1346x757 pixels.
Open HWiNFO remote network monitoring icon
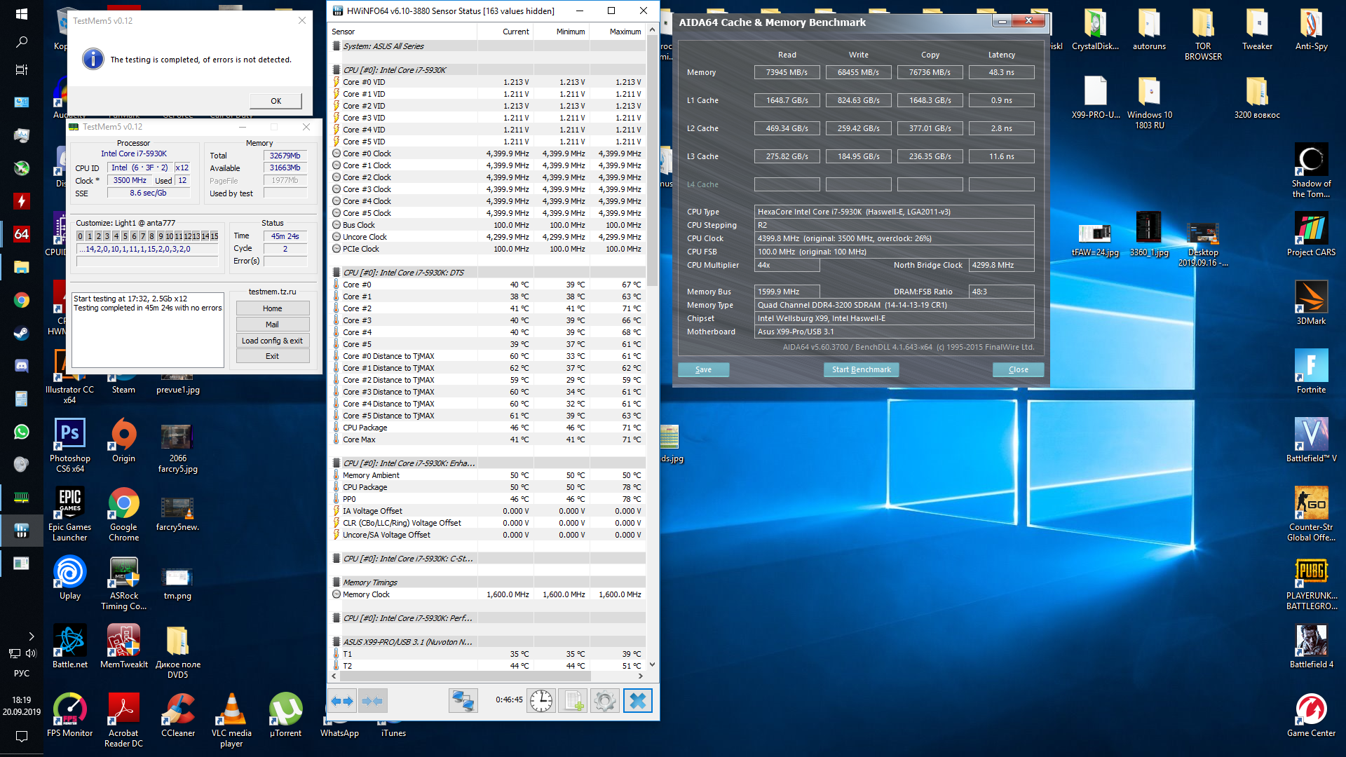(x=463, y=700)
